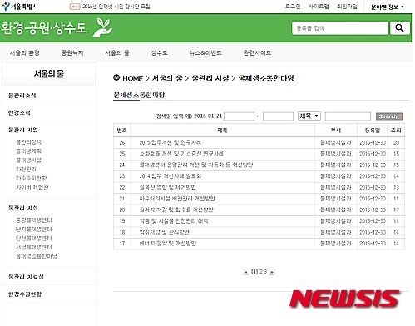Go to previous page arrow in pagination
Viewport: 415px width, 326px height.
(x=246, y=272)
